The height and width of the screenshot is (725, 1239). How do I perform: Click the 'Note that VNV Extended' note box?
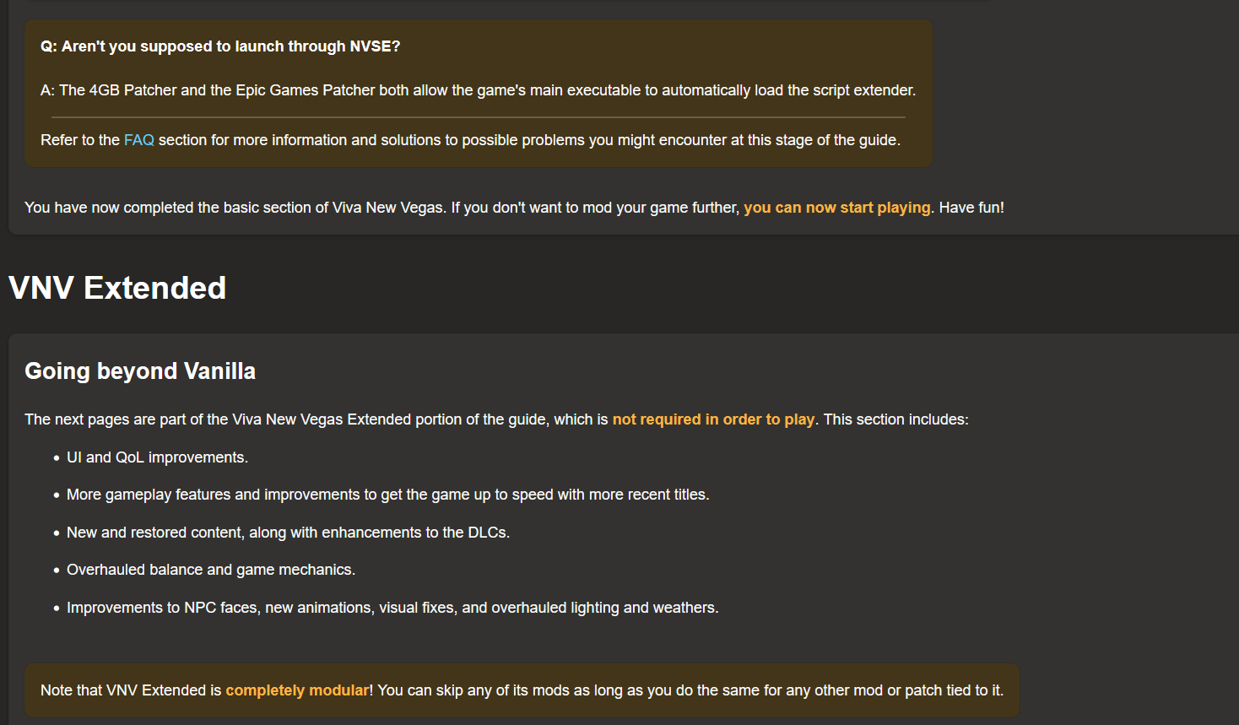[522, 690]
